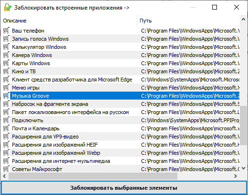Click the cart icon beside Запись голоса Windows
Screen dimensions: 248x195
[x=6, y=38]
